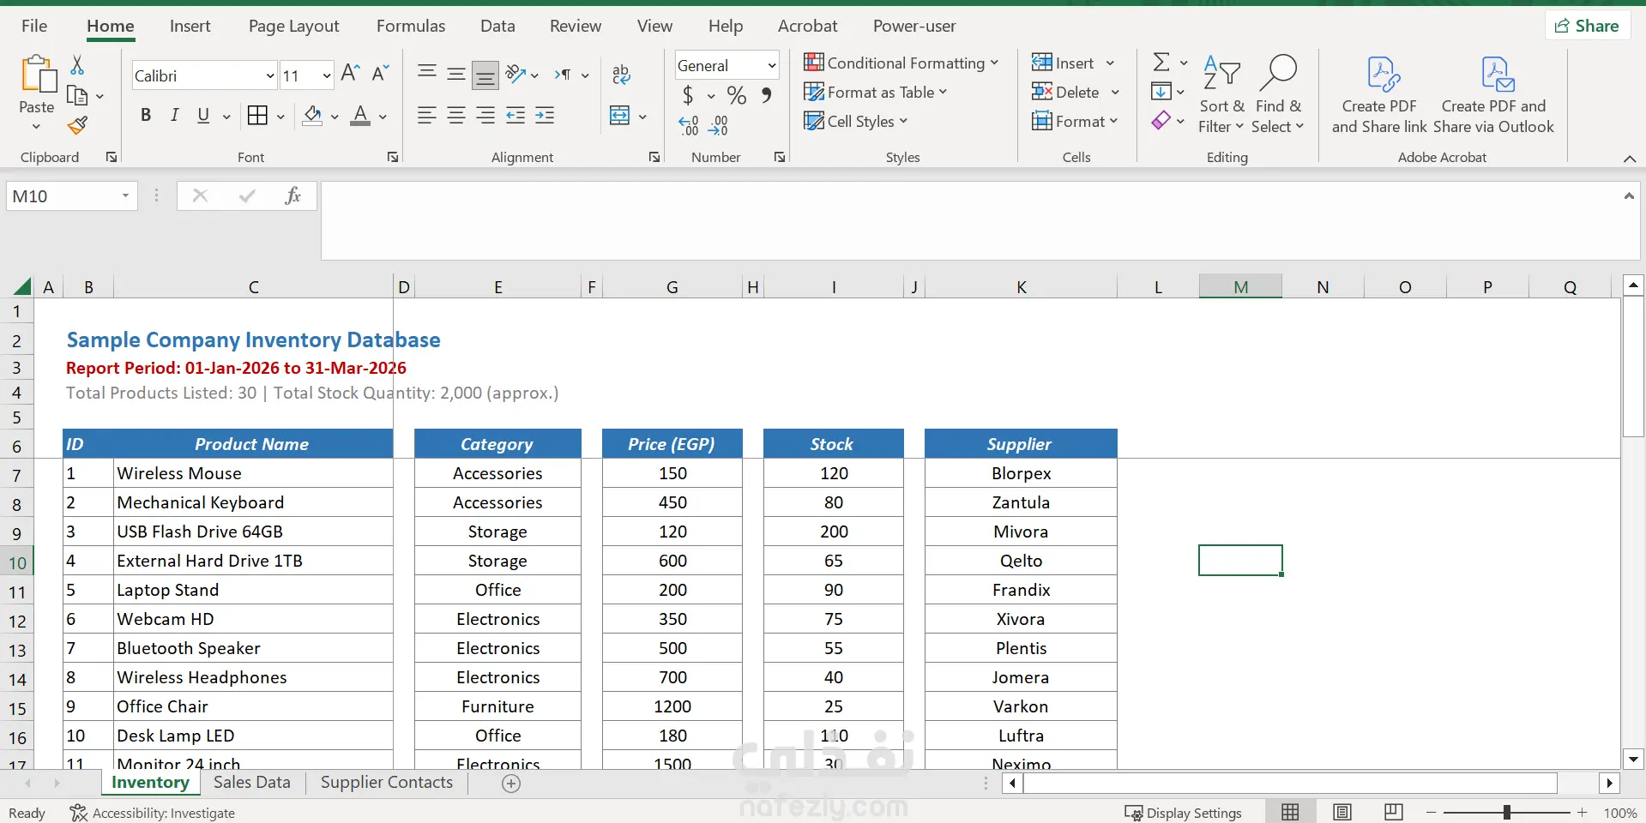The image size is (1646, 823).
Task: Click the Cut scissors icon
Action: click(x=77, y=65)
